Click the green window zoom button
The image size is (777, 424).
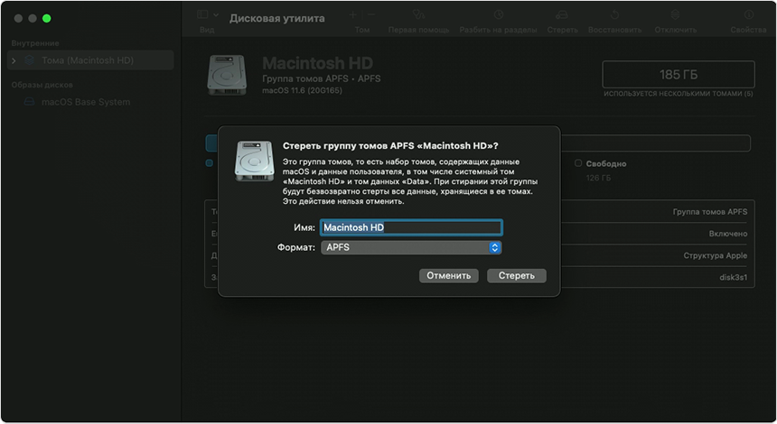[x=47, y=18]
